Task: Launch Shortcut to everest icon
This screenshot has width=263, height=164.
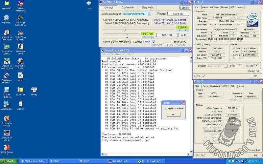Action: click(7, 121)
